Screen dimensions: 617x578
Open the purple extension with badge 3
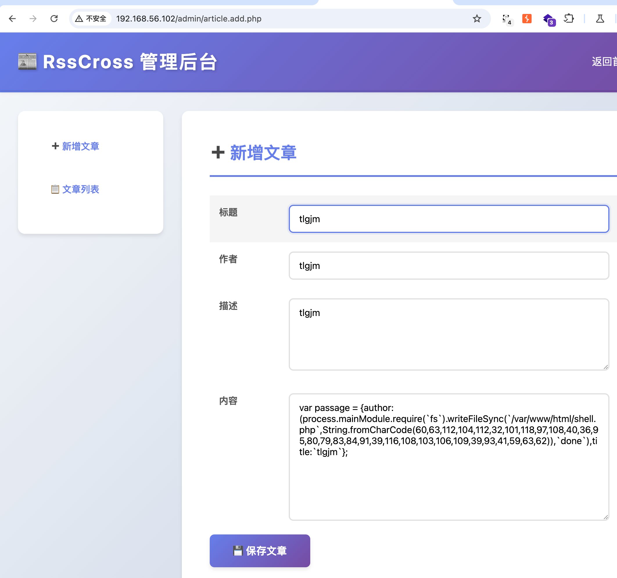click(548, 19)
